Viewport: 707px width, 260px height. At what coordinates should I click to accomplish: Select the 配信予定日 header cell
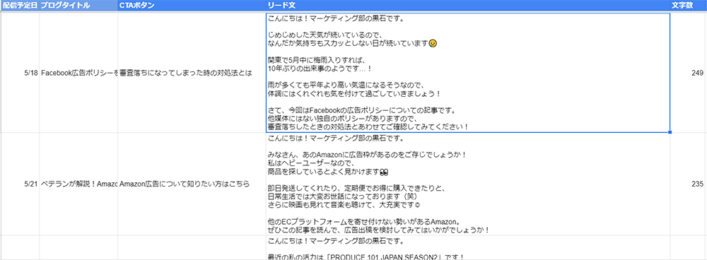point(20,6)
